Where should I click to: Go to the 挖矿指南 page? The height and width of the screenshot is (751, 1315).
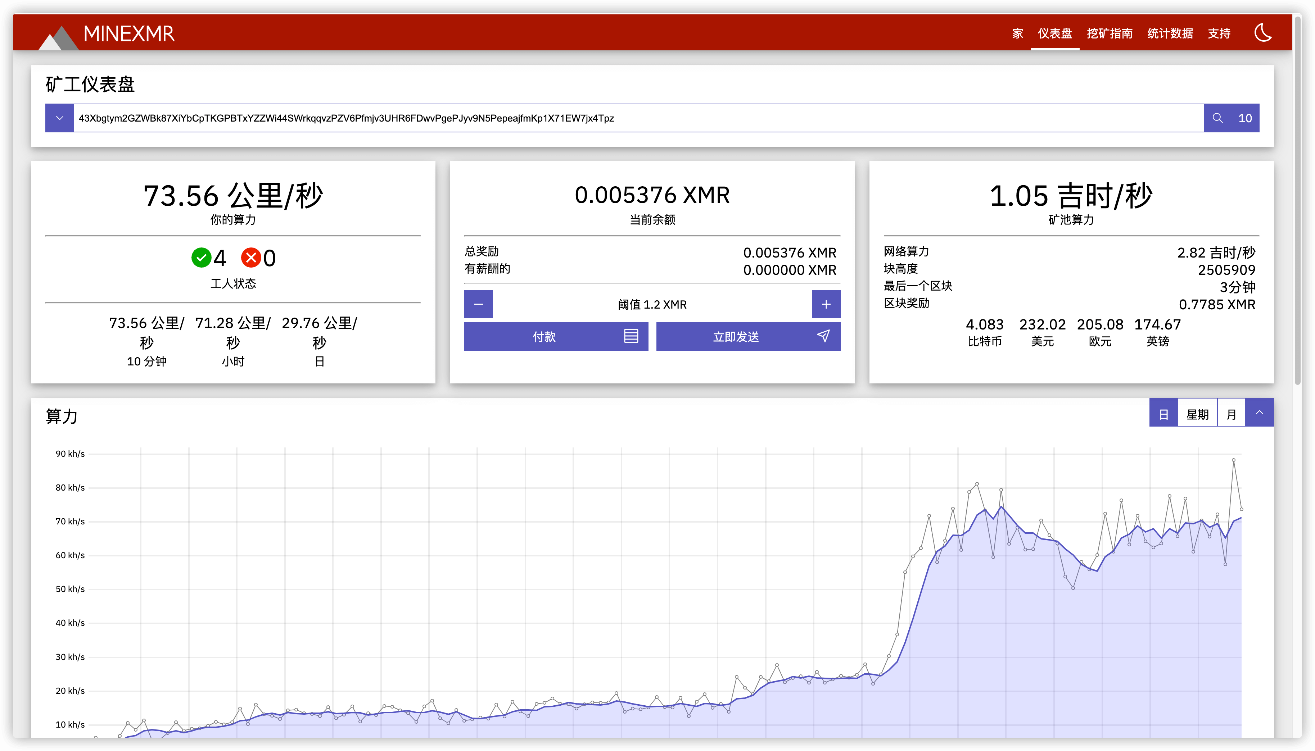[1110, 33]
